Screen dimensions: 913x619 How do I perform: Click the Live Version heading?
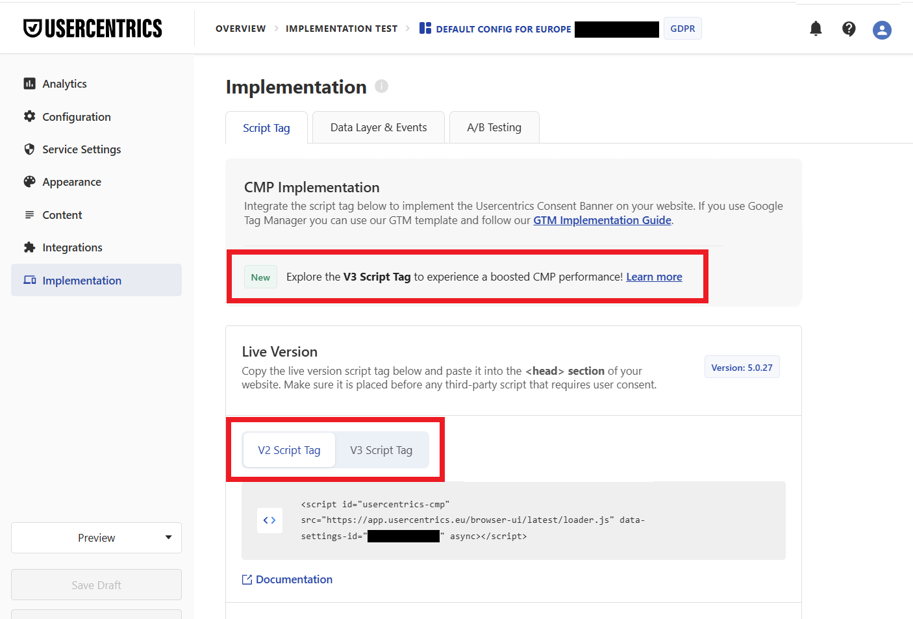click(x=280, y=351)
